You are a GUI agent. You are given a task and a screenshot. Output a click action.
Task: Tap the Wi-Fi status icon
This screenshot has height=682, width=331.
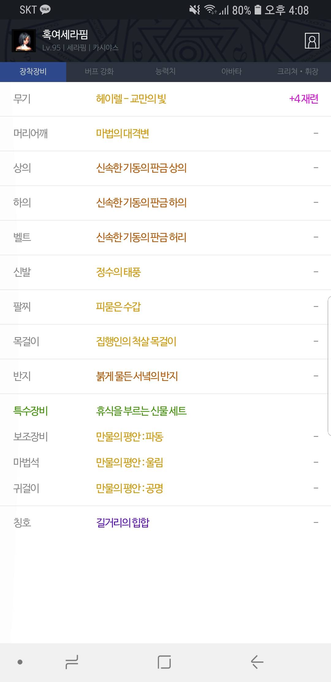(x=210, y=10)
